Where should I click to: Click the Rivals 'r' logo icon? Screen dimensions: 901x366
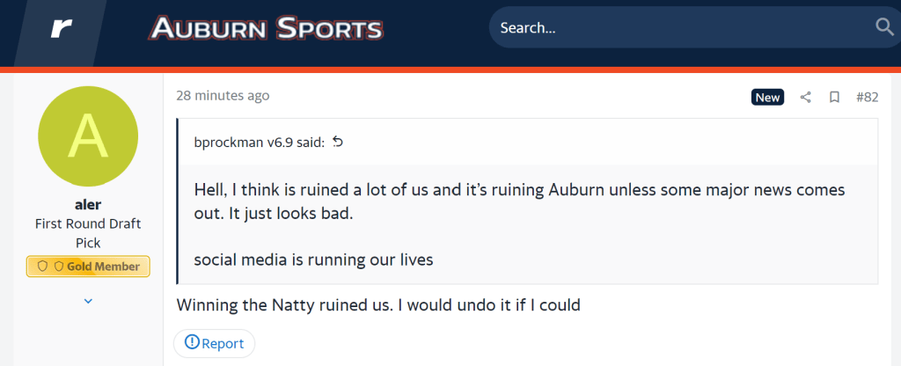point(61,28)
